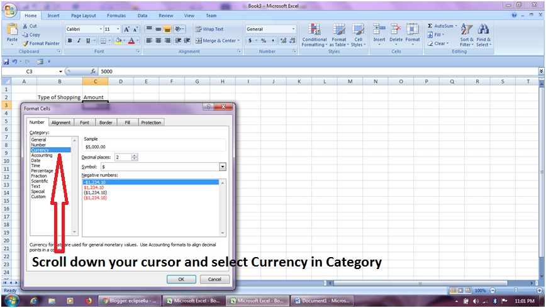This screenshot has width=546, height=308.
Task: Increase font size with Grow Font icon
Action: point(127,30)
